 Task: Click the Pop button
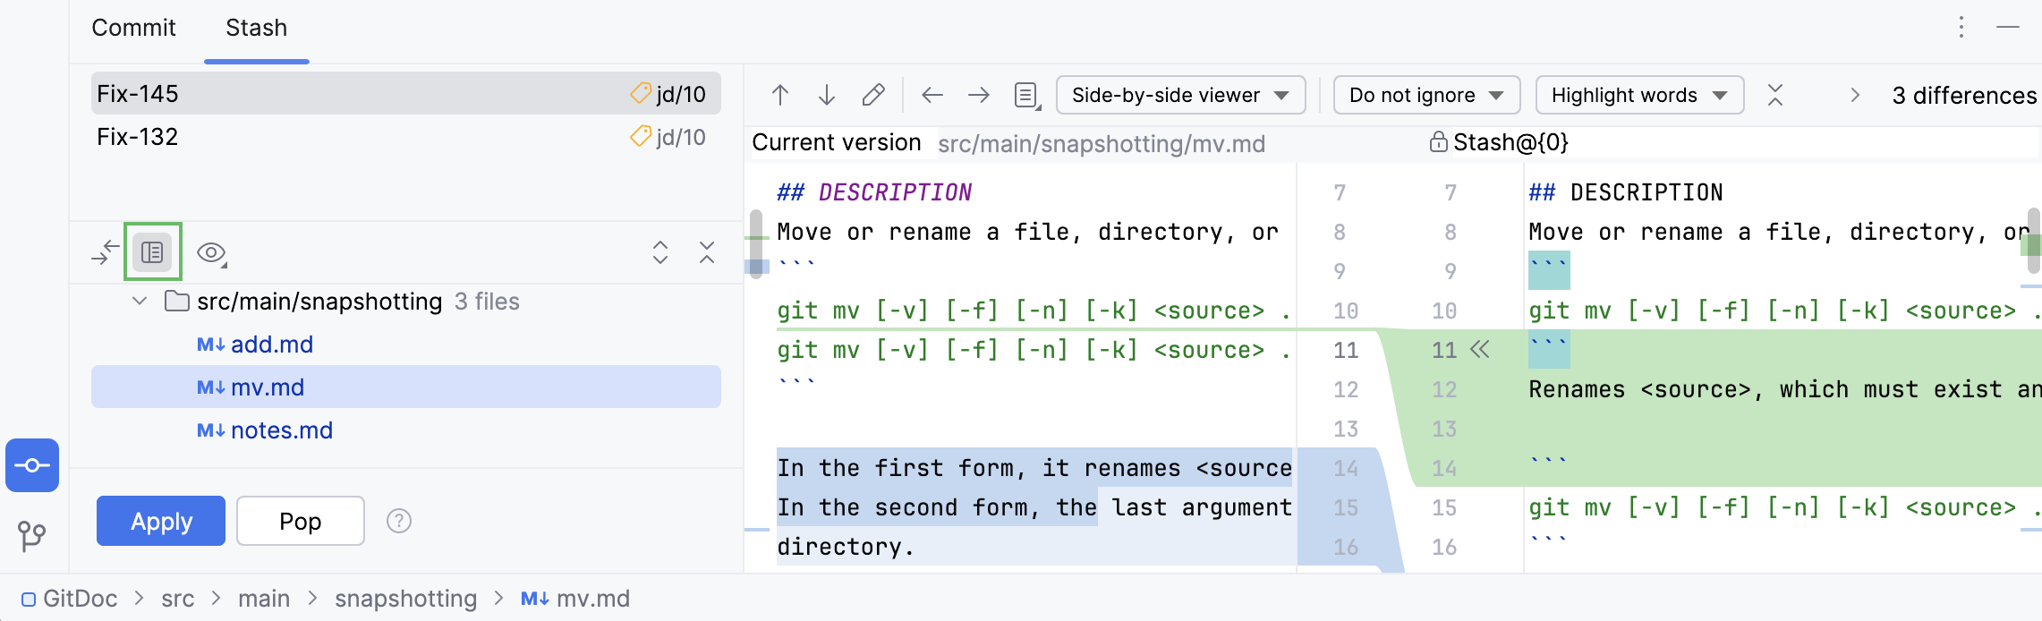[x=301, y=521]
